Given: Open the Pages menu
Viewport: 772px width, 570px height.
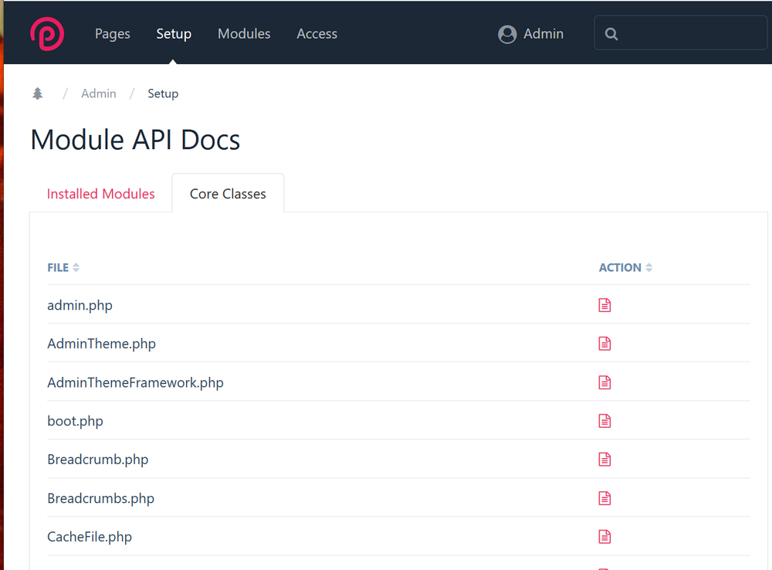Looking at the screenshot, I should point(113,34).
